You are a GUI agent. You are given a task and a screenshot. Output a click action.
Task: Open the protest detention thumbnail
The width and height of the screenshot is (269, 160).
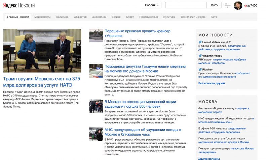pyautogui.click(x=96, y=106)
